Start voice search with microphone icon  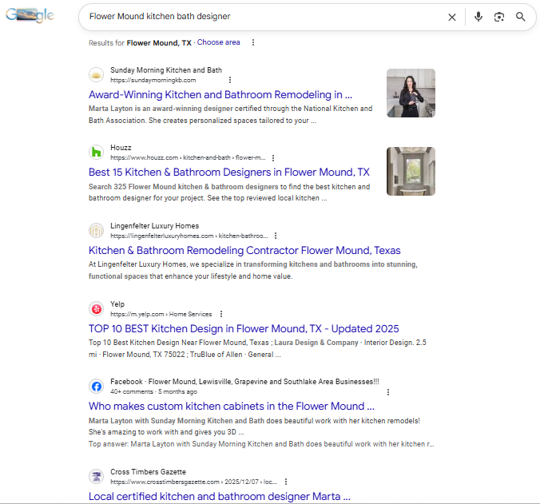[x=478, y=17]
